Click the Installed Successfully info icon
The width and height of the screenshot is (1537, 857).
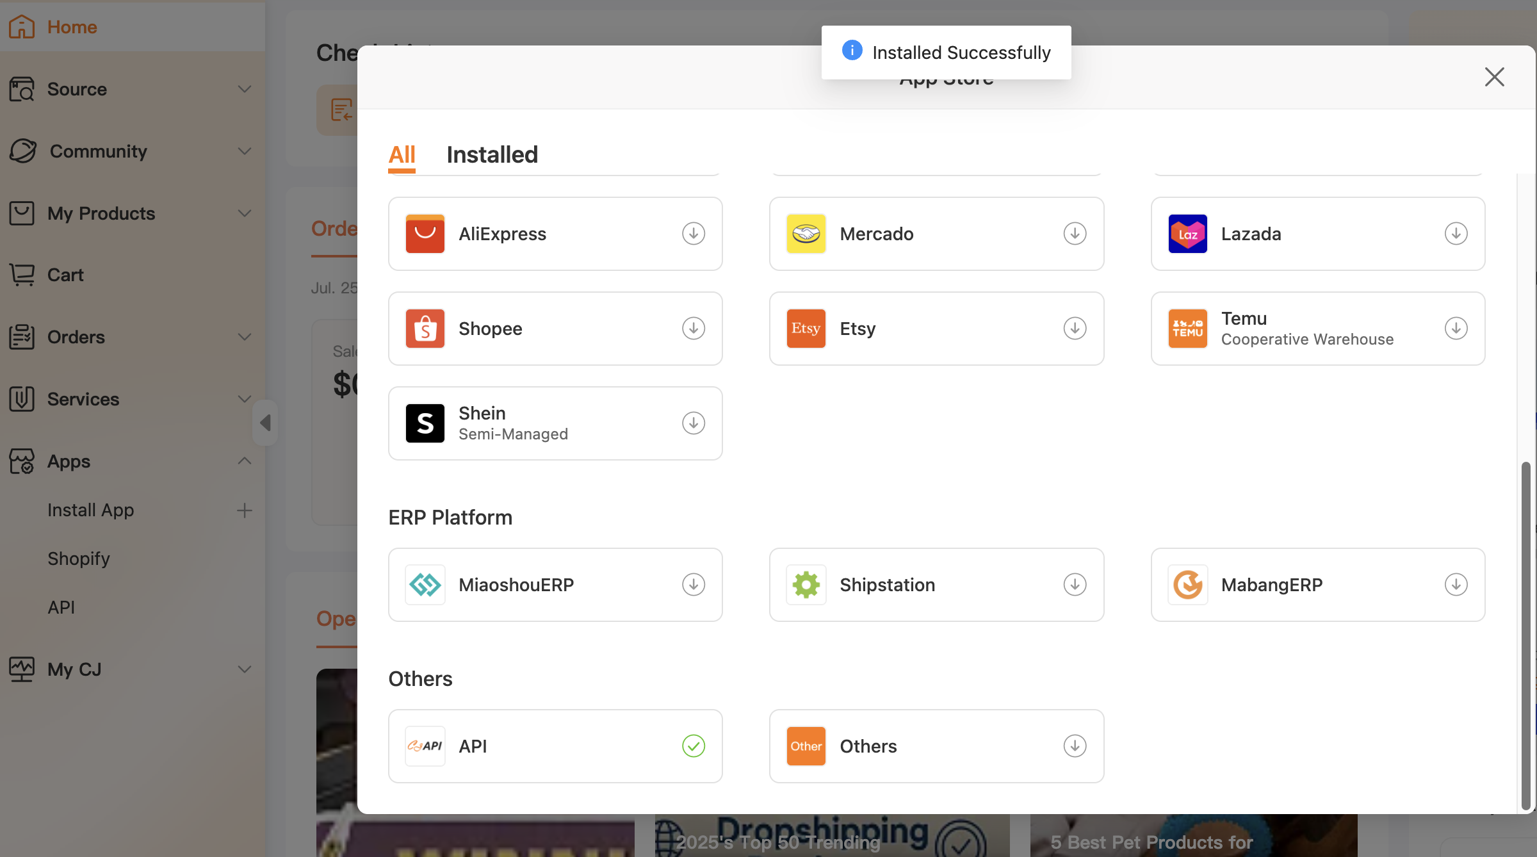click(852, 51)
